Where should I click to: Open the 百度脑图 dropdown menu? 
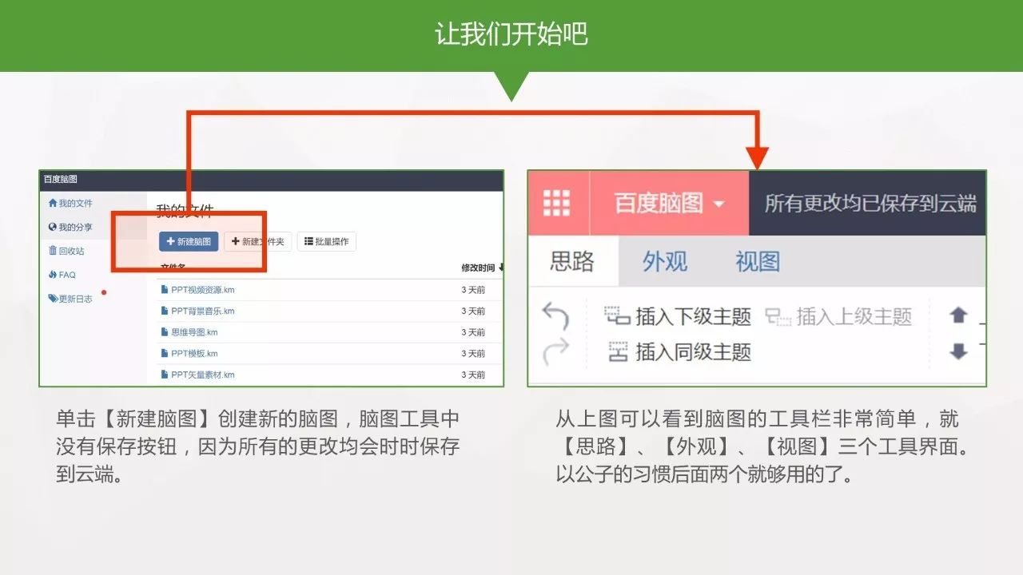(669, 203)
